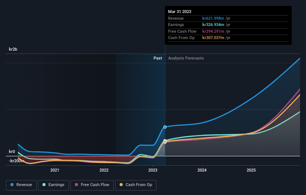Click the 2025 x-axis label

[x=251, y=170]
